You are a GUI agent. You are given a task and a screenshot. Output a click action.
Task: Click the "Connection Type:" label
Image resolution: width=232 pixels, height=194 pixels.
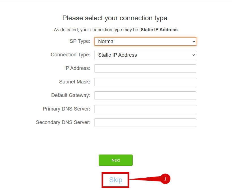(x=70, y=55)
